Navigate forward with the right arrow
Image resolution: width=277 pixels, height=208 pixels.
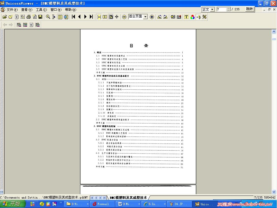click(11, 25)
